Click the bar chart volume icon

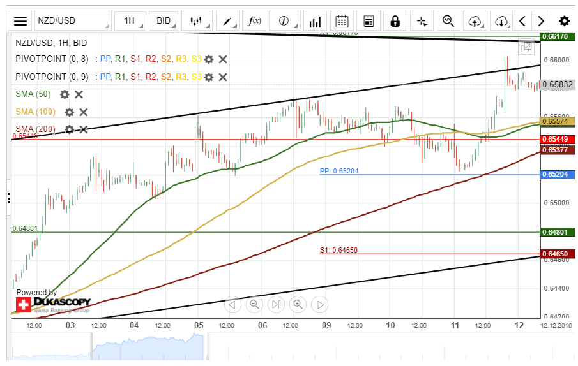pyautogui.click(x=314, y=21)
